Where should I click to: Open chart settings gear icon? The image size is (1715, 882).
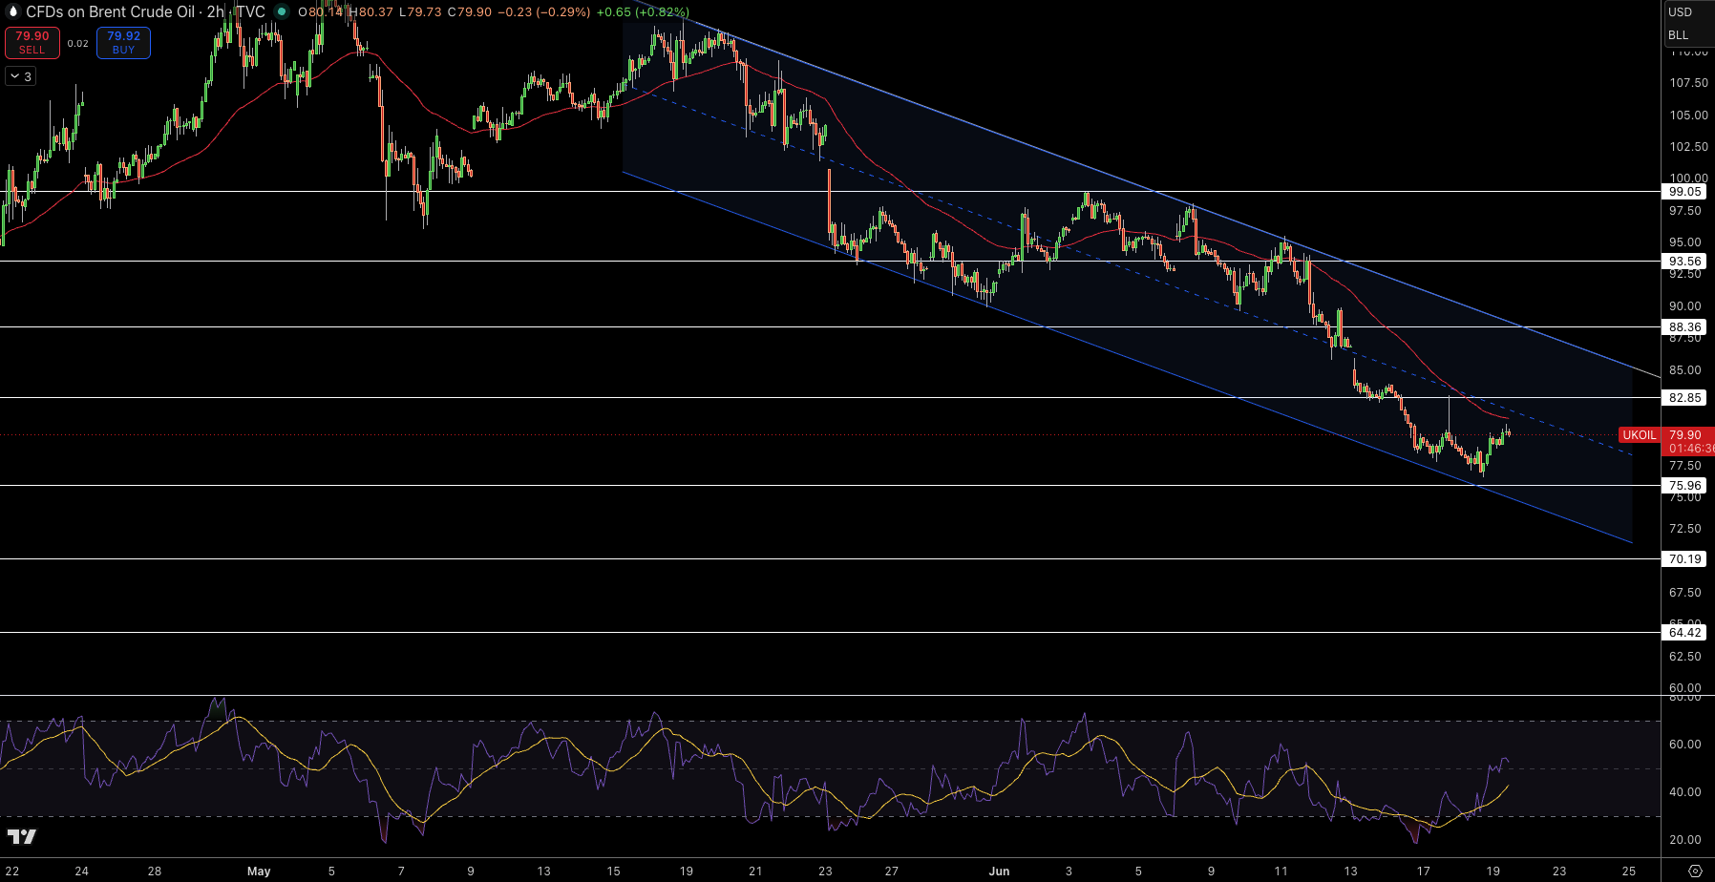click(1695, 871)
